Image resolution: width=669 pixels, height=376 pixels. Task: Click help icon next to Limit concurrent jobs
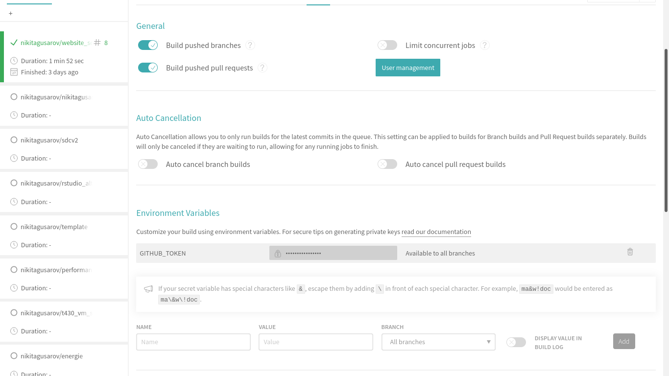484,45
